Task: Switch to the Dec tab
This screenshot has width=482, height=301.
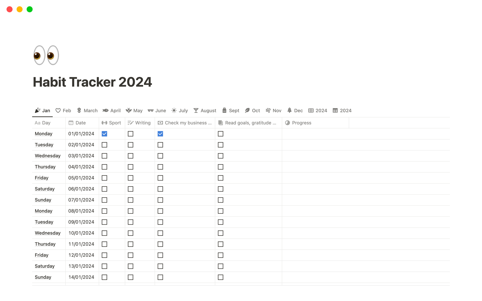Action: coord(295,111)
